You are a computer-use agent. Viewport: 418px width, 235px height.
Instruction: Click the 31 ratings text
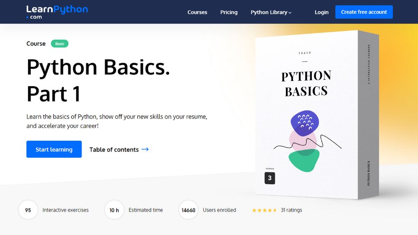[291, 210]
